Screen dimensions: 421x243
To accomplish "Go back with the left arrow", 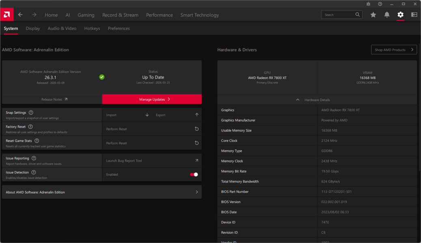I will pyautogui.click(x=20, y=15).
